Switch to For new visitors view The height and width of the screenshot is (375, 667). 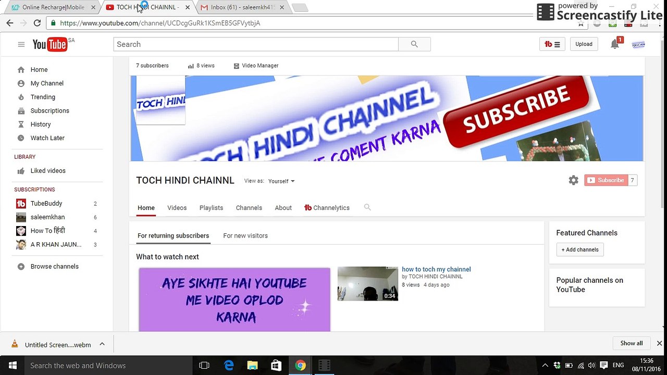245,236
